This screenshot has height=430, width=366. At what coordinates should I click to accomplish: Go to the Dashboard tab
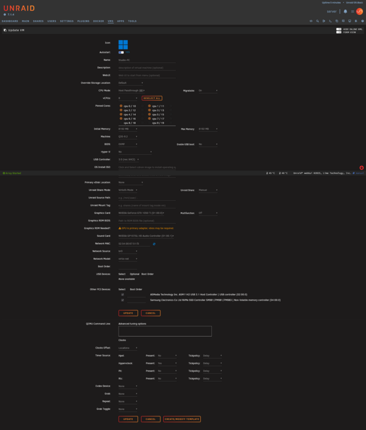(10, 21)
